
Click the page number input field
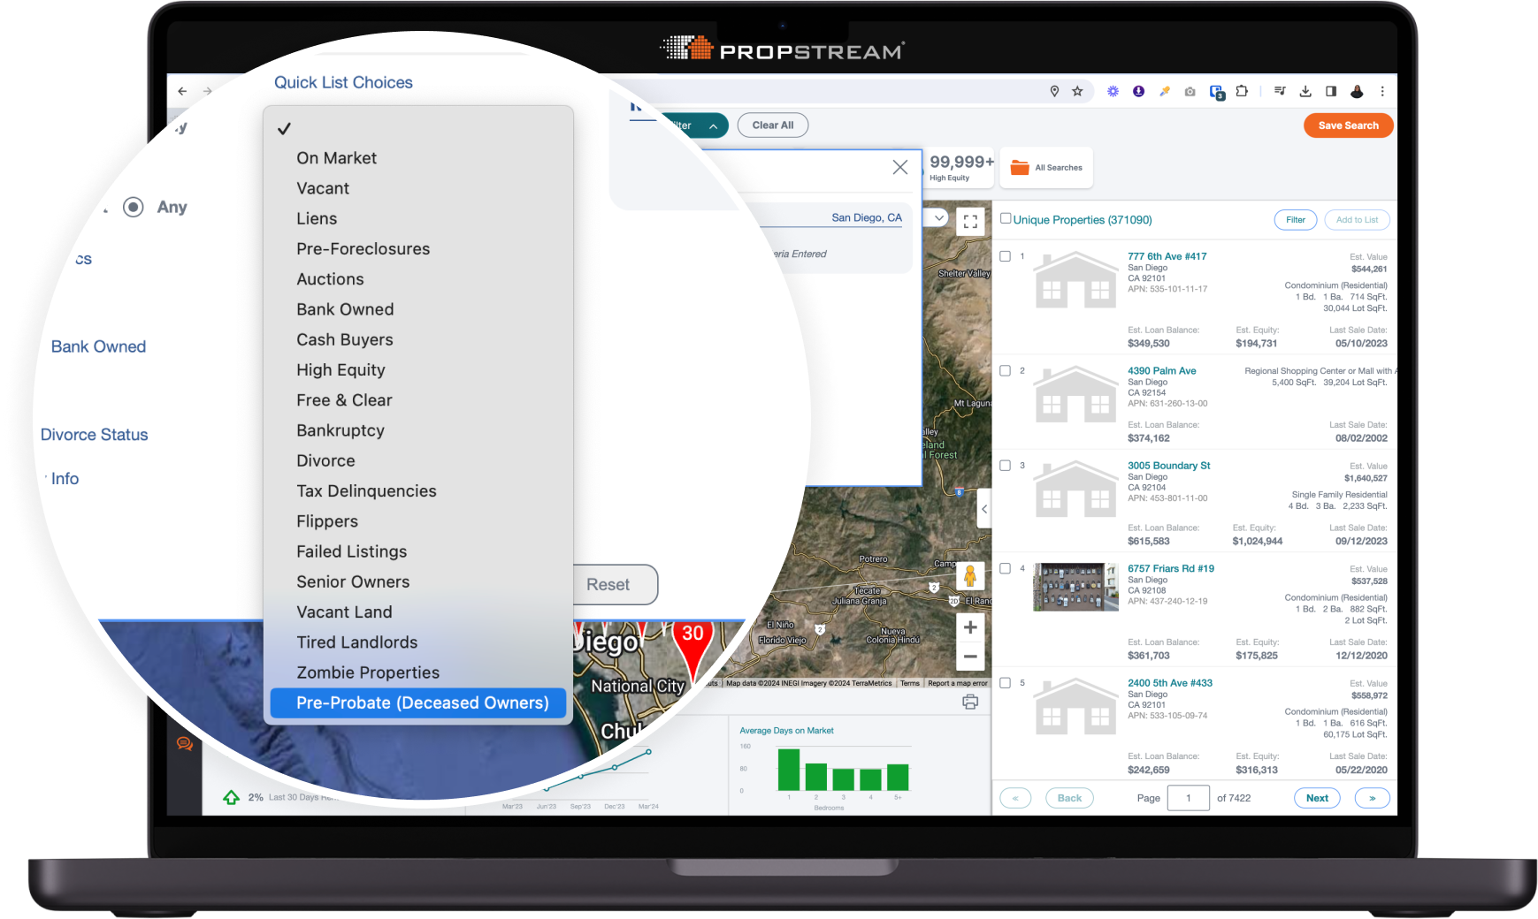[x=1188, y=798]
